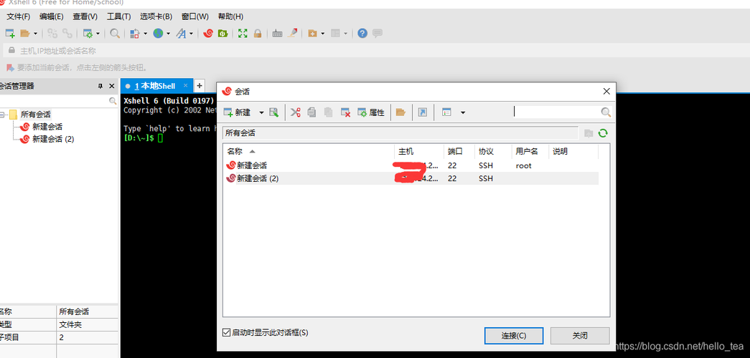This screenshot has height=358, width=750.
Task: Close the session manager panel
Action: coord(112,87)
